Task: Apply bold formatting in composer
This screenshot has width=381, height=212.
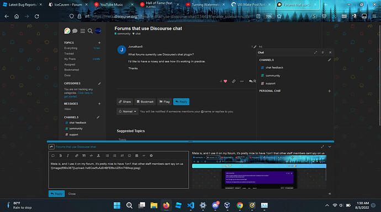Action: coord(61,155)
